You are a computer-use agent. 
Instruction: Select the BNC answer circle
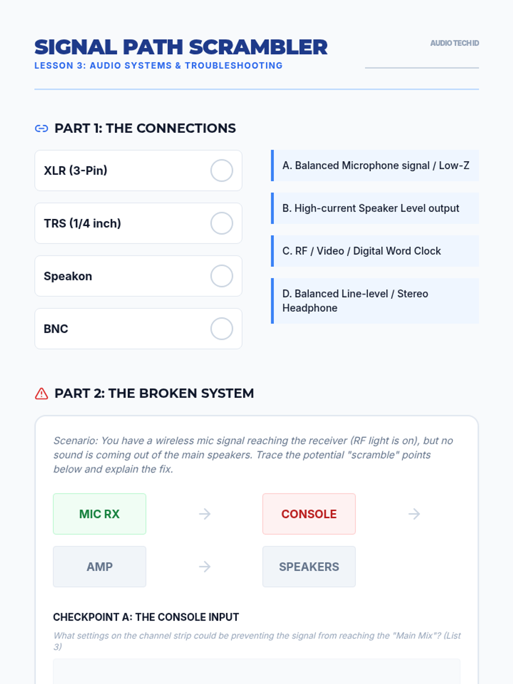click(221, 329)
